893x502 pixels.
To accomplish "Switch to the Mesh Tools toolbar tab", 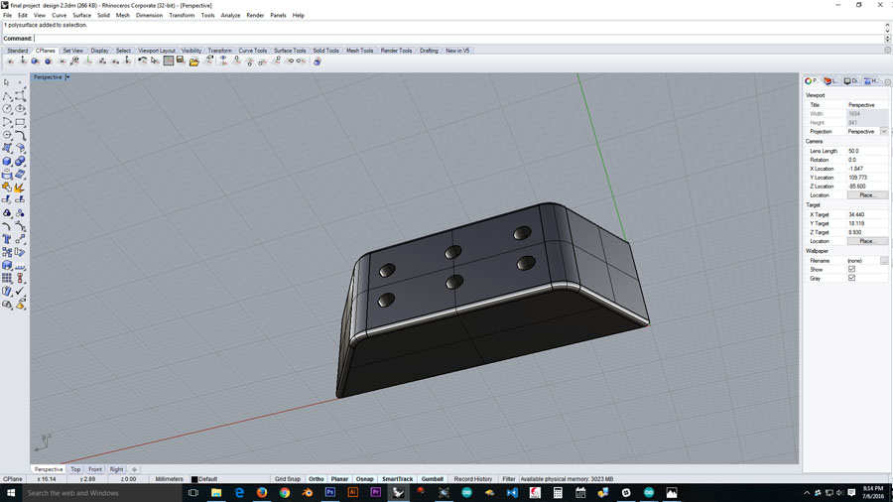I will tap(359, 51).
